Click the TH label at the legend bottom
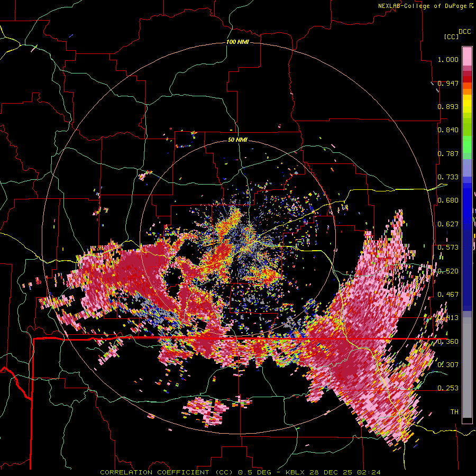 click(x=454, y=412)
